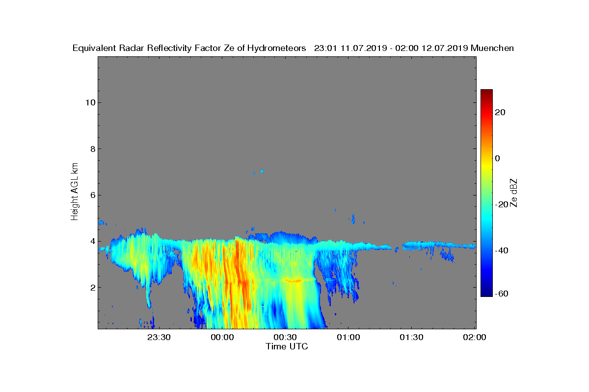Click the 00:30 time tick label
The height and width of the screenshot is (392, 589).
[285, 338]
